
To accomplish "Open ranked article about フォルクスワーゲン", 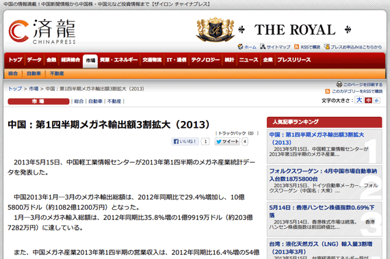I will (323, 175).
